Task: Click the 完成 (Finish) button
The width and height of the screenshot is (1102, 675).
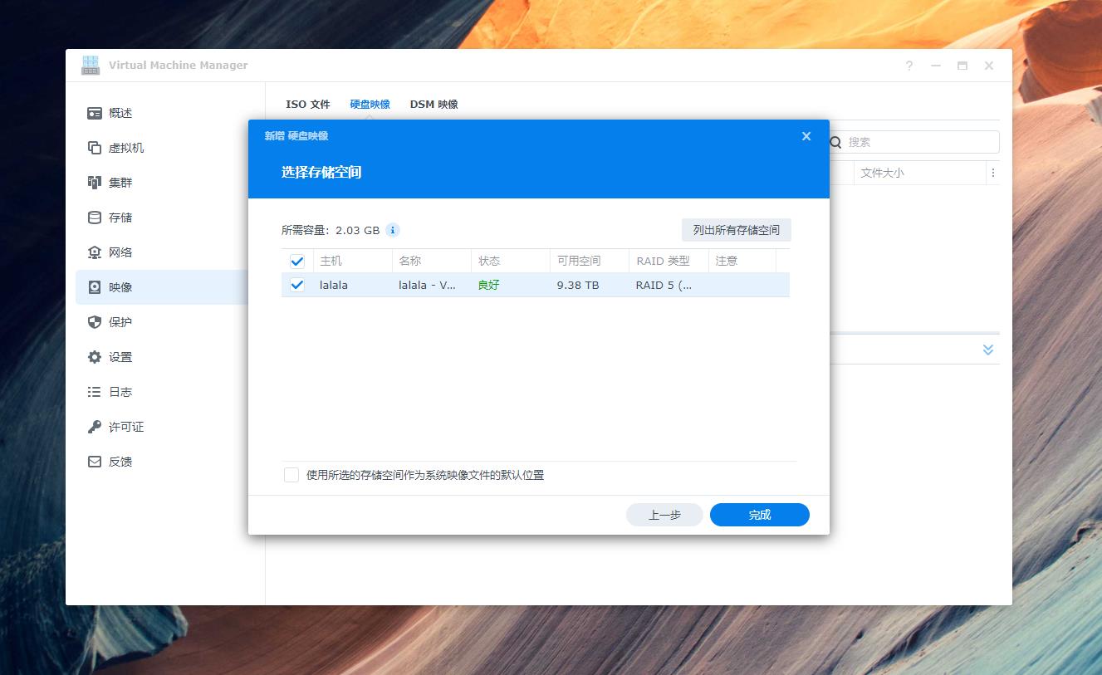Action: (x=758, y=515)
